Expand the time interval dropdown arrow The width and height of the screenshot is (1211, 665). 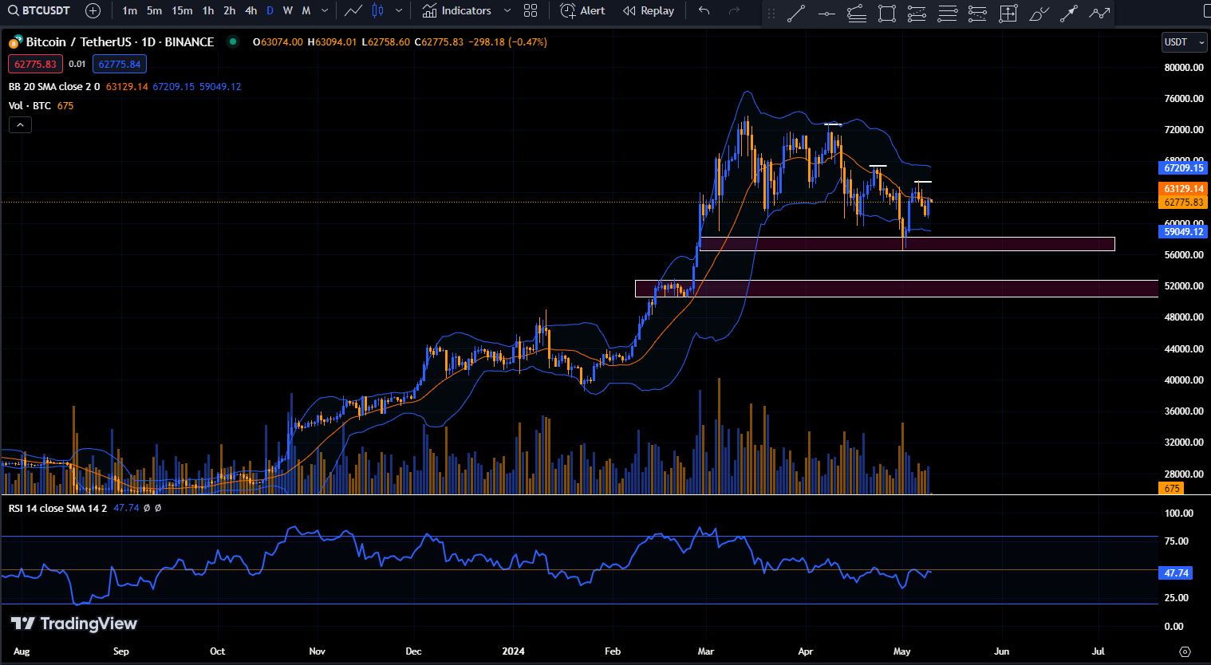click(324, 10)
